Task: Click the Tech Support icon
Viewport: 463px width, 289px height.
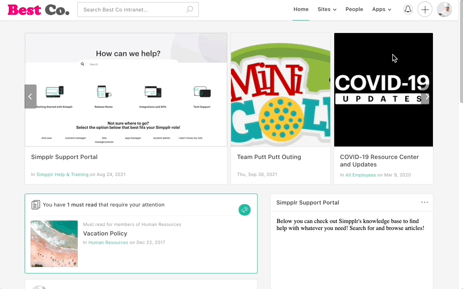Action: pos(202,92)
